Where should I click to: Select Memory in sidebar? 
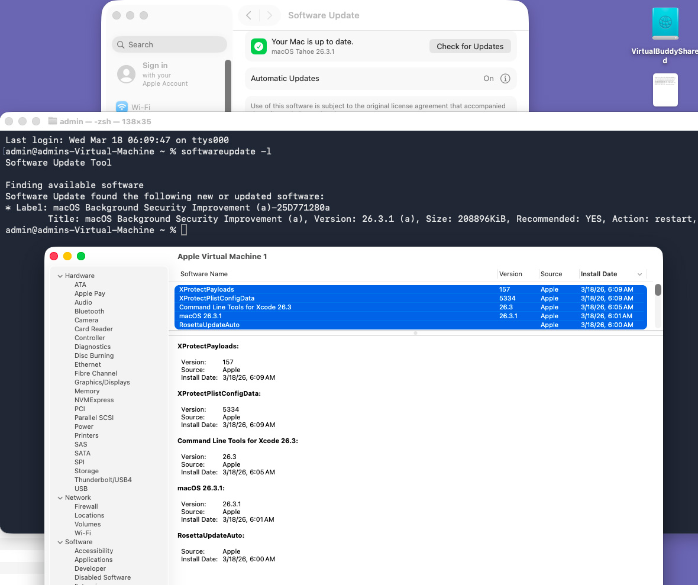[x=87, y=392]
